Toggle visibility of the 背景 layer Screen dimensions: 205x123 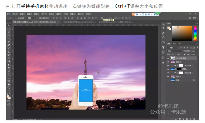click(168, 80)
